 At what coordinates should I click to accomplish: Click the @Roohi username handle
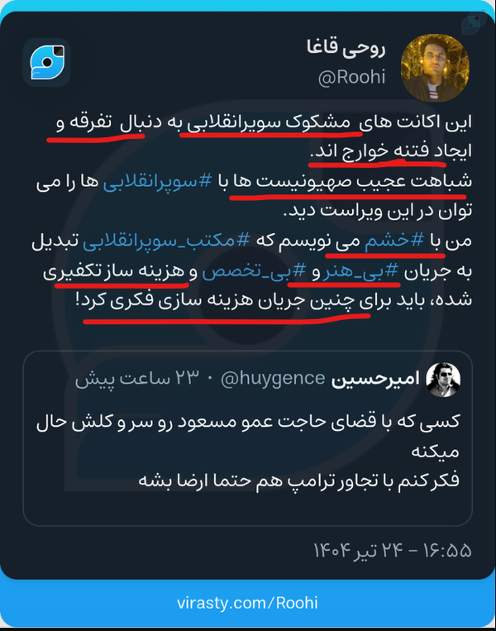coord(351,77)
